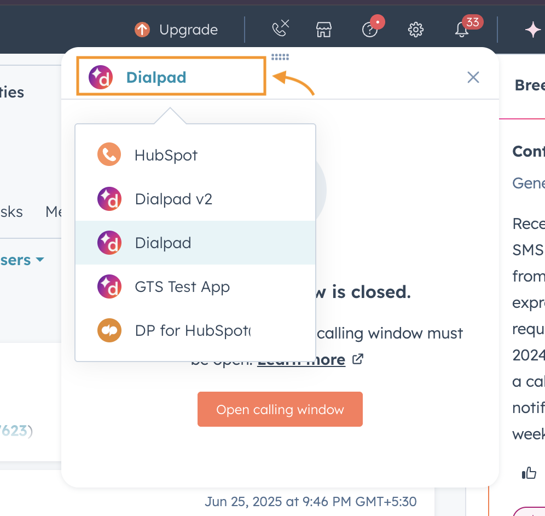Click the calling widget drag handle dots
Viewport: 545px width, 516px height.
tap(280, 57)
